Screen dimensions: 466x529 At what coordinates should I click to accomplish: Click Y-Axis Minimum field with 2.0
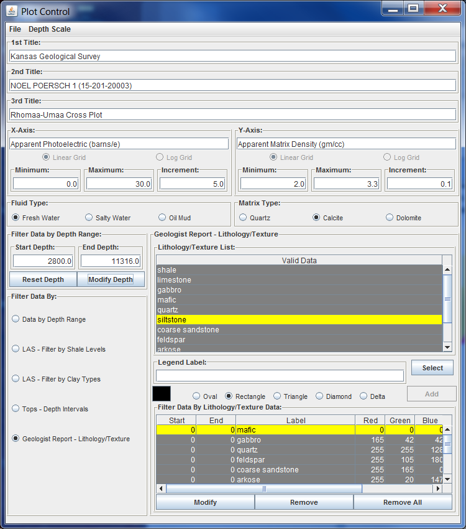(x=273, y=184)
